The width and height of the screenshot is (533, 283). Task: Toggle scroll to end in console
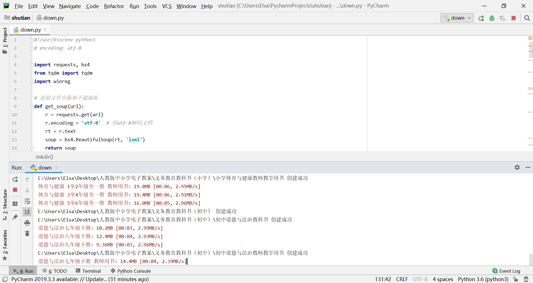click(x=27, y=212)
